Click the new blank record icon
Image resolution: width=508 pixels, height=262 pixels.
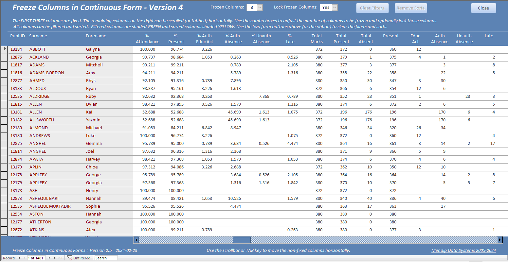(x=61, y=258)
